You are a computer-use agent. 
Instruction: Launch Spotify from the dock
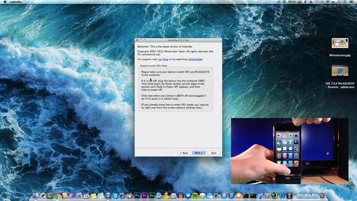195,196
